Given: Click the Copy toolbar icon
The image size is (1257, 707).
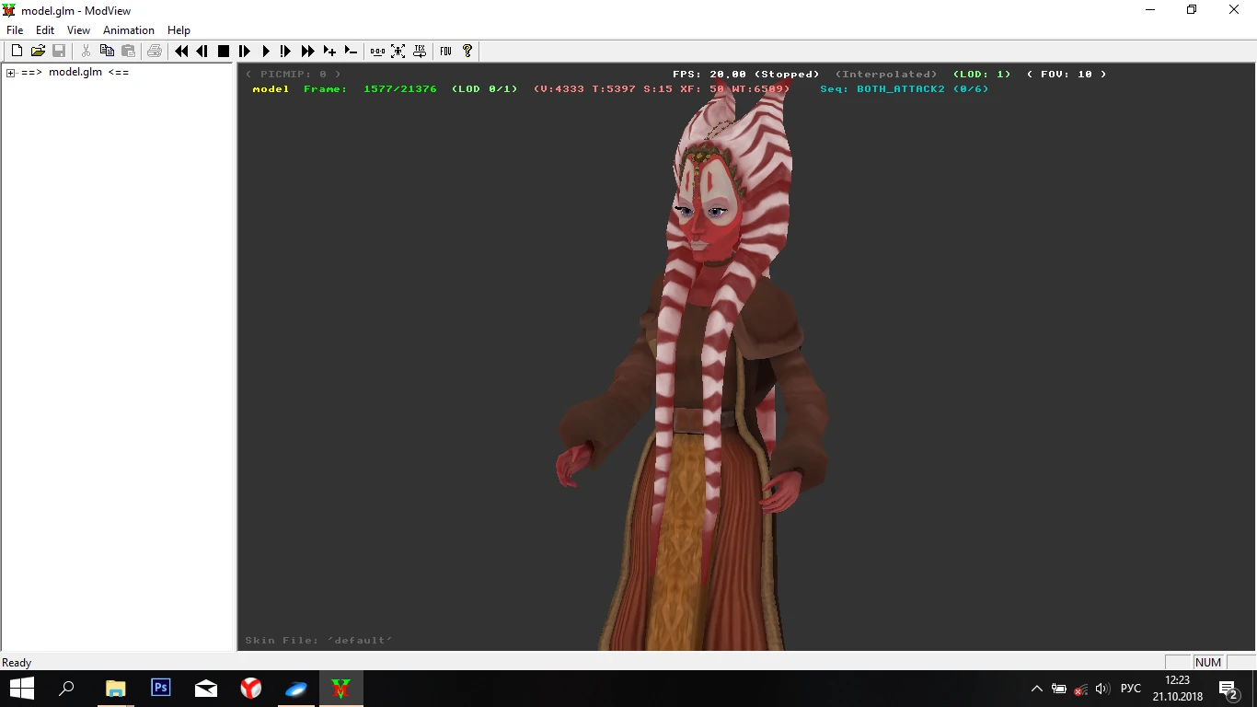Looking at the screenshot, I should (x=107, y=52).
